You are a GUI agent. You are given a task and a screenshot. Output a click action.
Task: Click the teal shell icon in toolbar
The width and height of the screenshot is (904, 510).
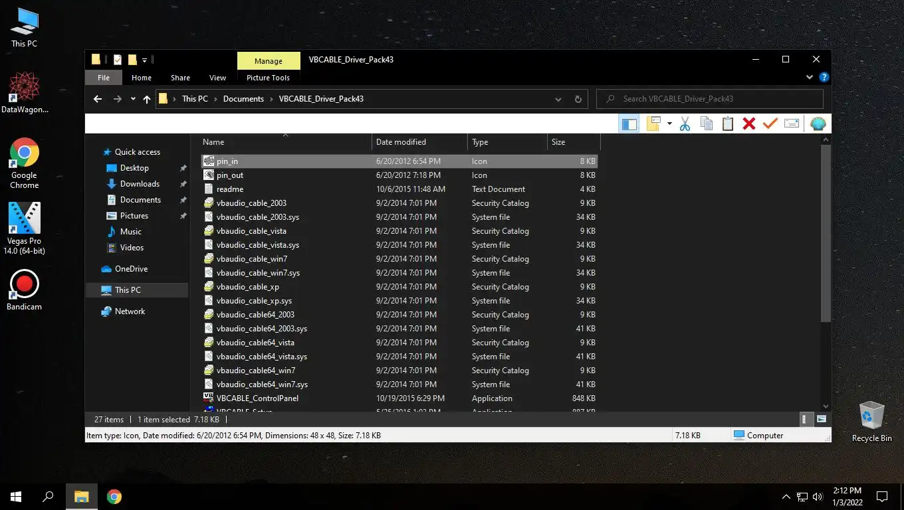[x=818, y=124]
